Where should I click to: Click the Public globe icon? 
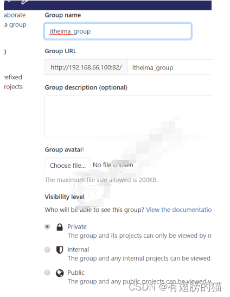click(x=60, y=273)
